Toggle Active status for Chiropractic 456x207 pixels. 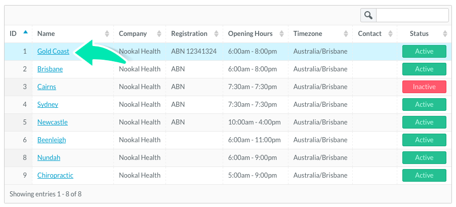pyautogui.click(x=424, y=176)
